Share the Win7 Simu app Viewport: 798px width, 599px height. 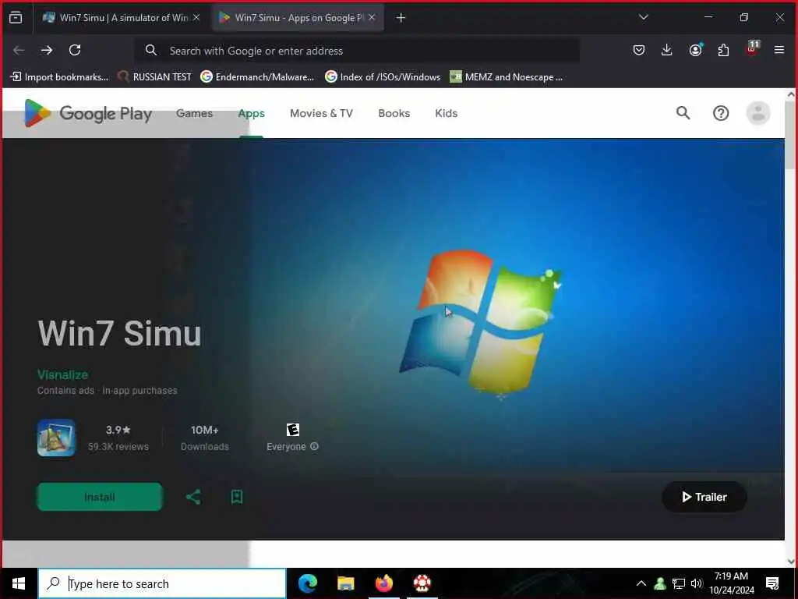[193, 497]
